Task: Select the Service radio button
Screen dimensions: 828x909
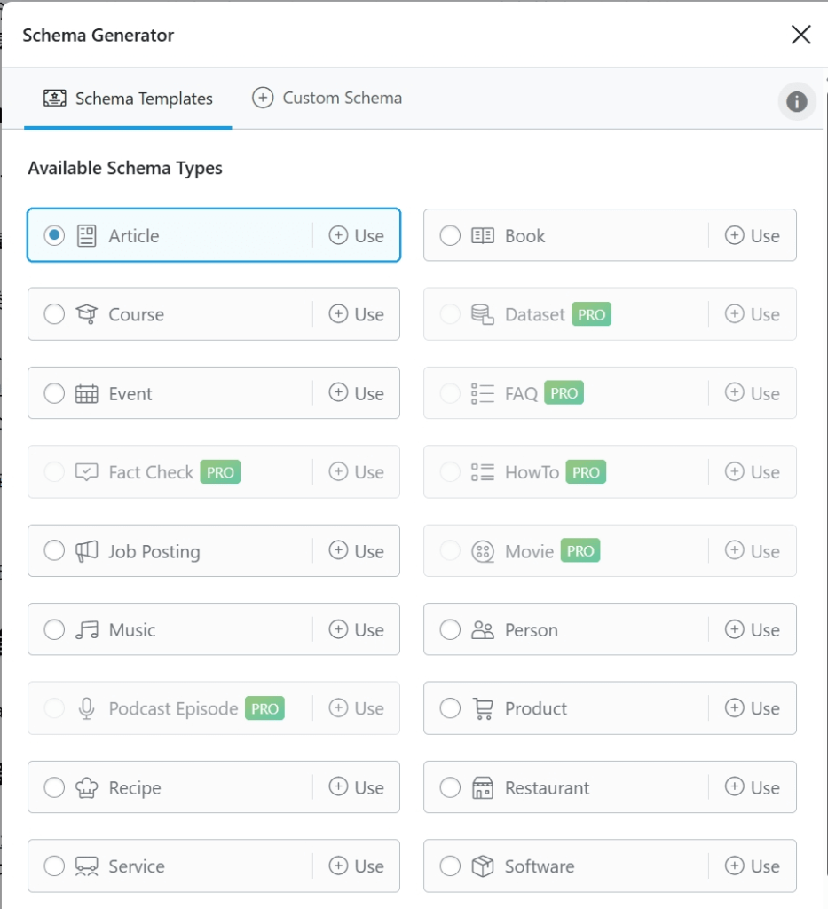Action: click(x=54, y=866)
